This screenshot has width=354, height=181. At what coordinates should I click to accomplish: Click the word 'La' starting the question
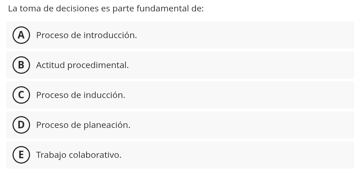13,9
